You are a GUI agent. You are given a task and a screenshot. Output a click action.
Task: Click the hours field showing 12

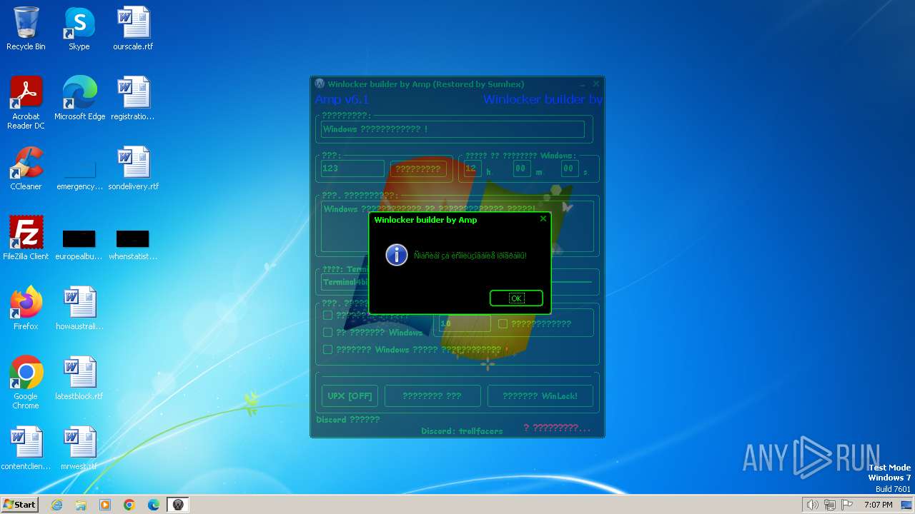coord(473,168)
